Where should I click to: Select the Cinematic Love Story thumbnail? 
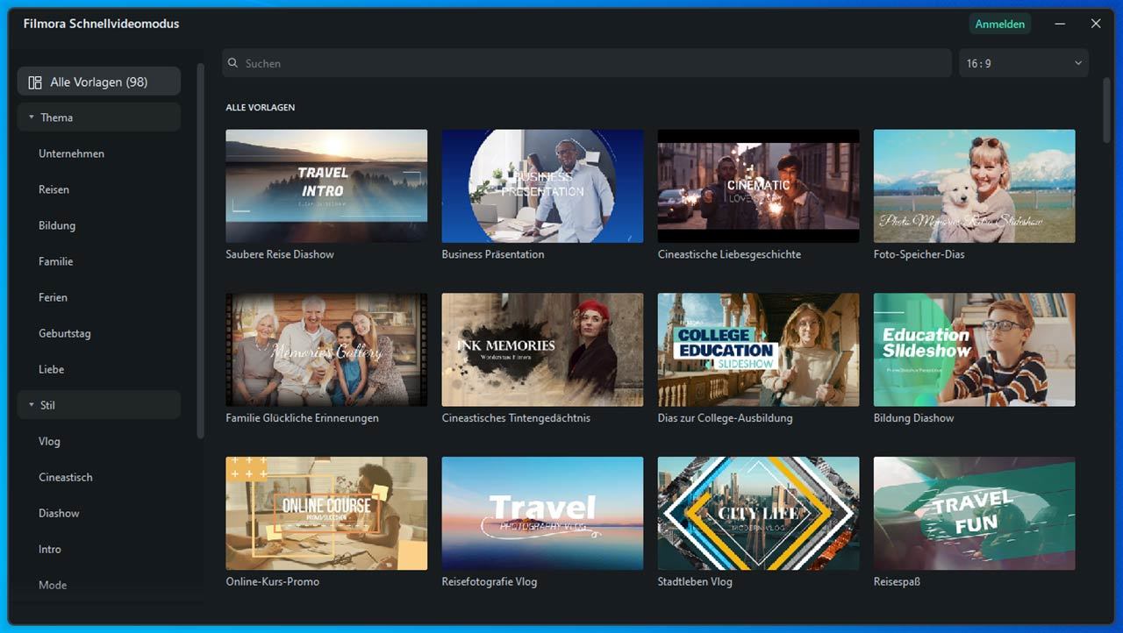(x=758, y=186)
